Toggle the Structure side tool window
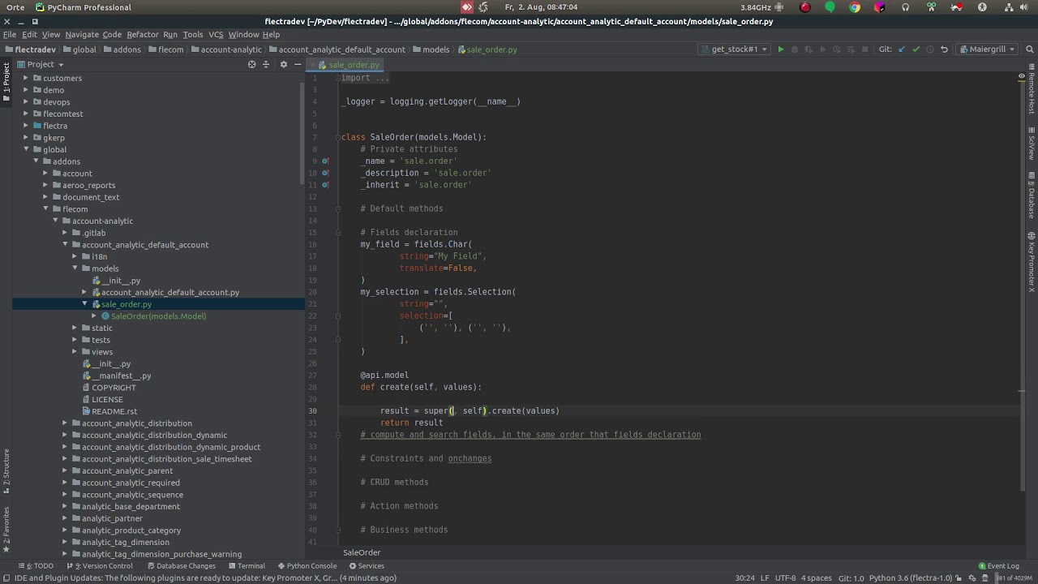Image resolution: width=1038 pixels, height=584 pixels. (x=6, y=472)
